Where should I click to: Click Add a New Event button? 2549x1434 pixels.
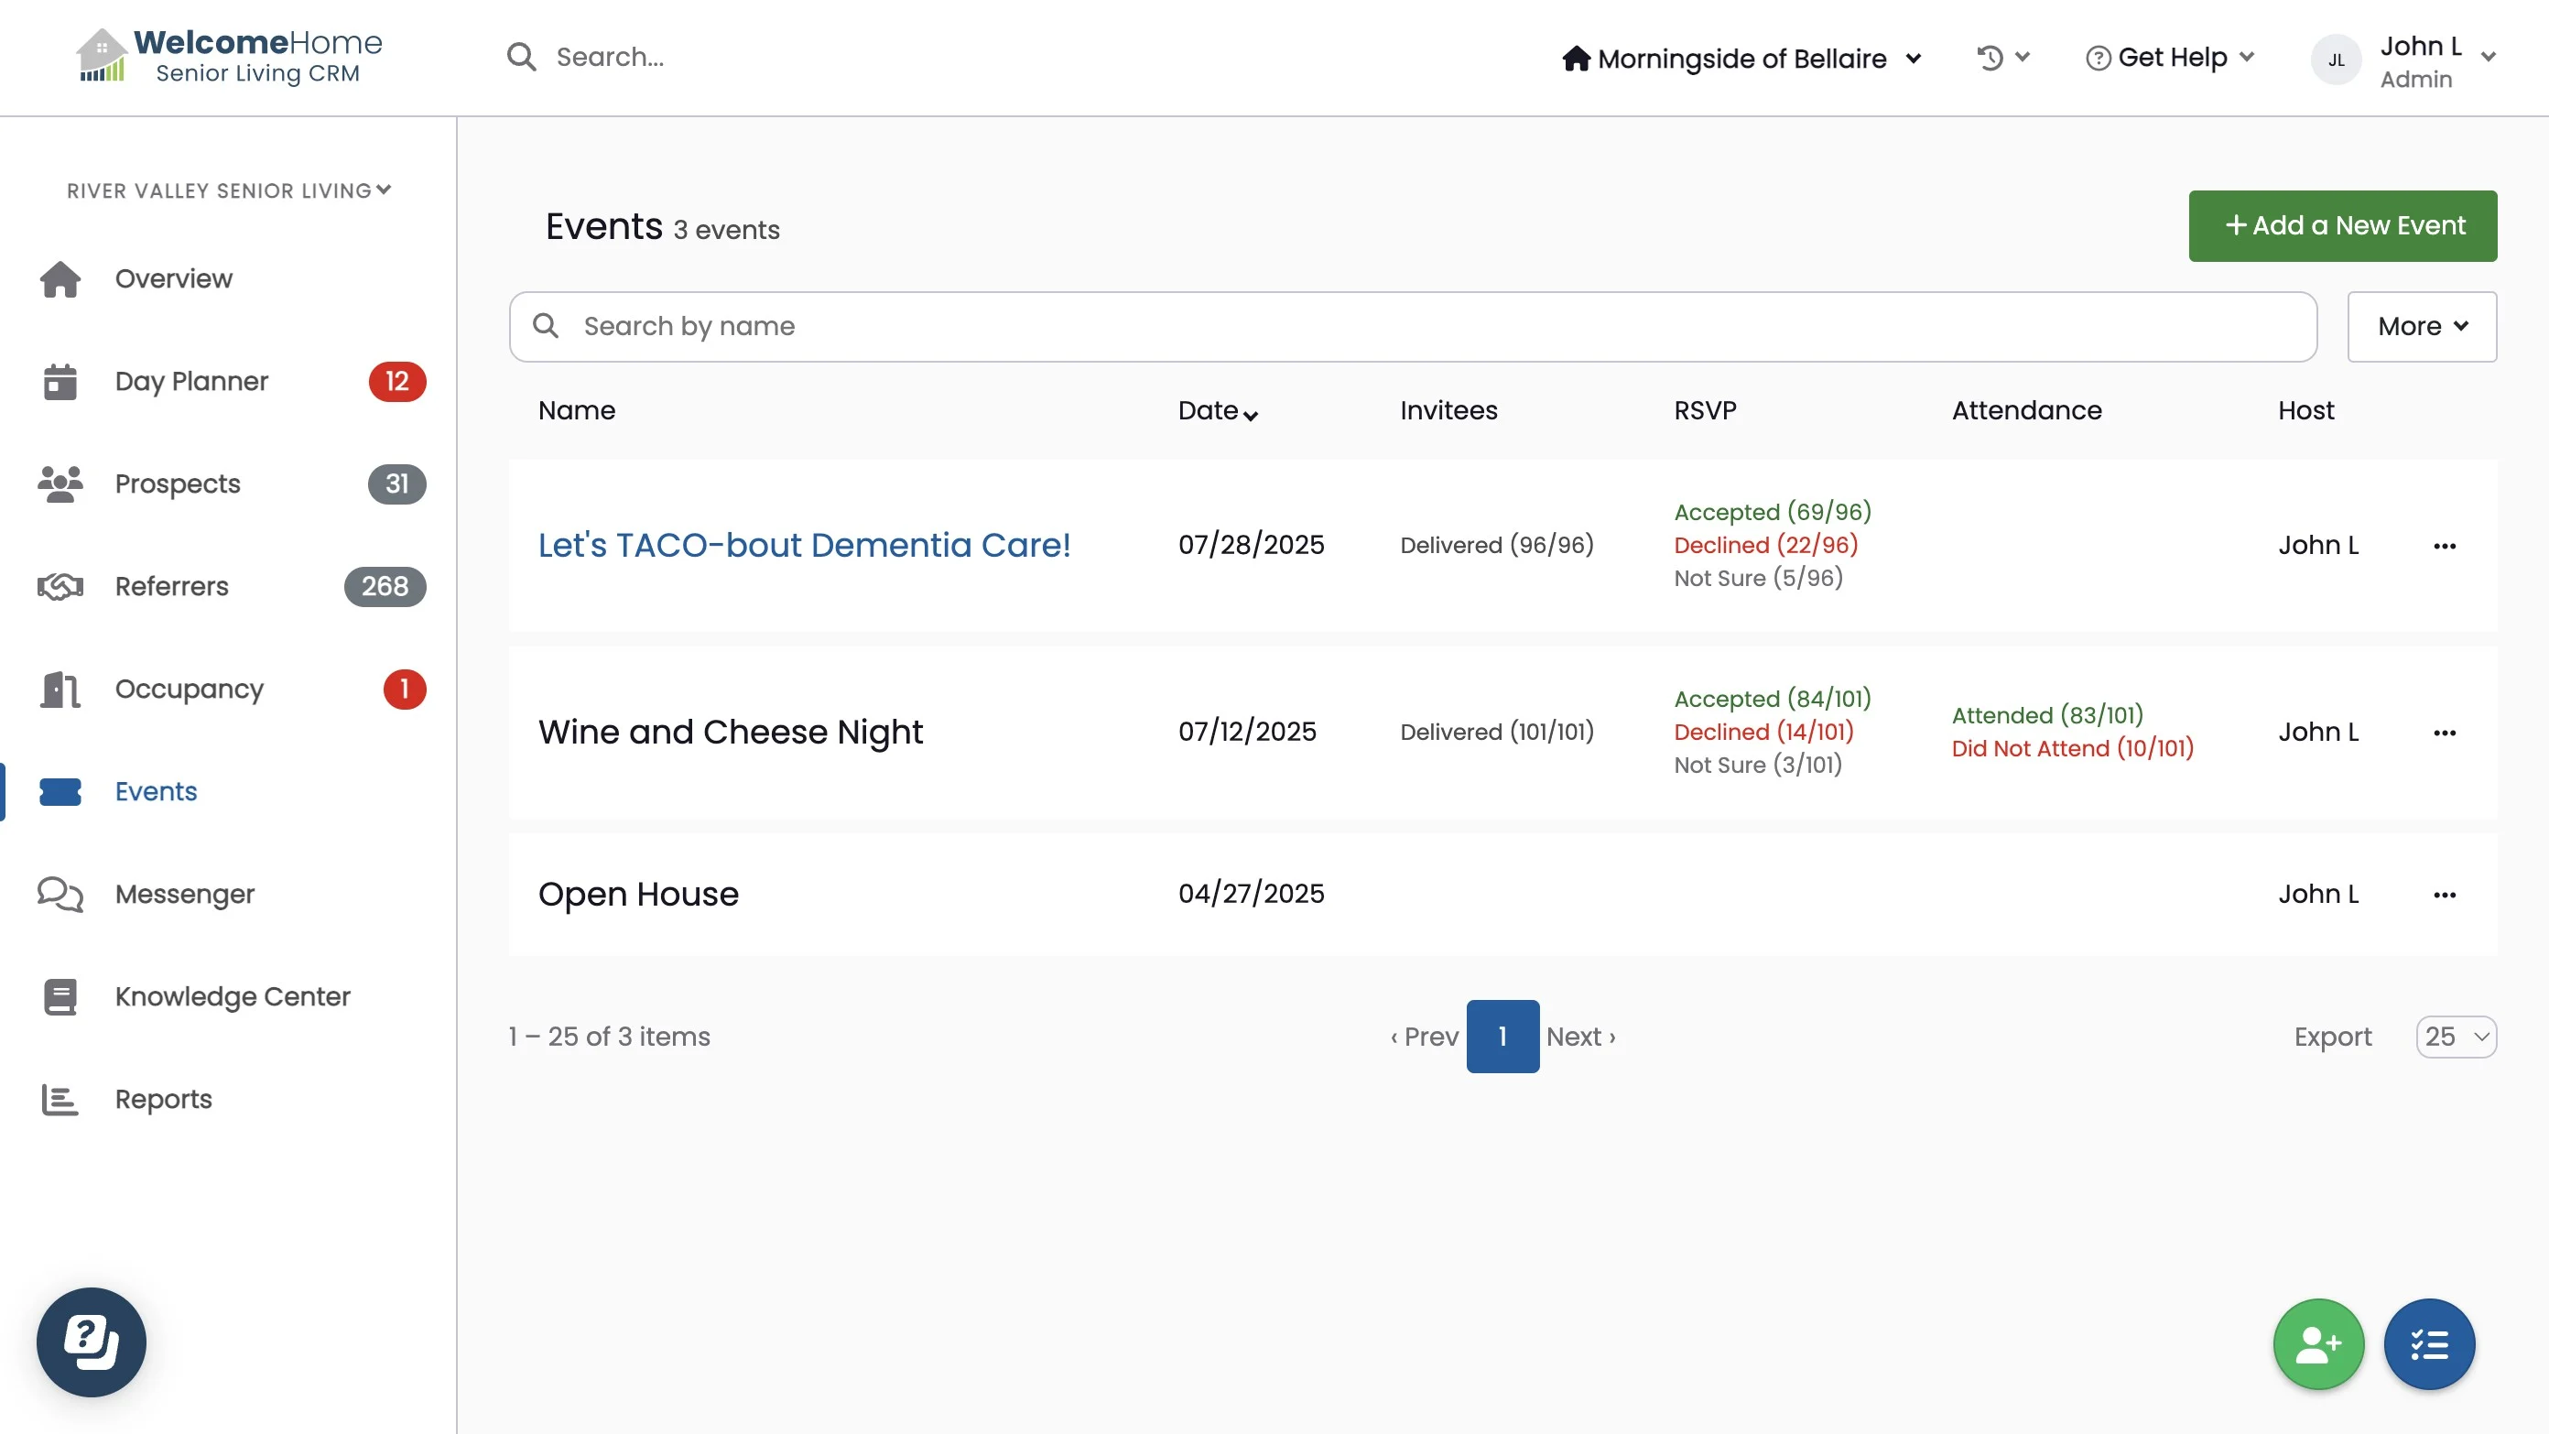coord(2341,225)
